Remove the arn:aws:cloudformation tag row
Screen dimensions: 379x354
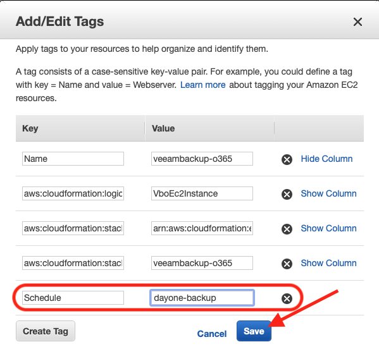tap(287, 229)
